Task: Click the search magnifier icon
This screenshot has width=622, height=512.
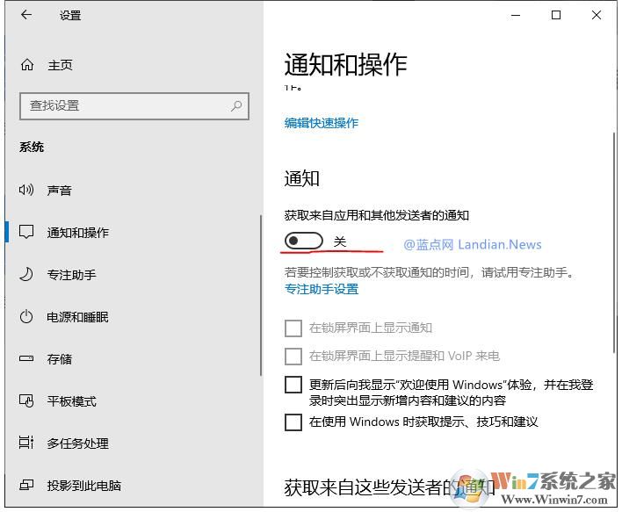Action: tap(236, 106)
